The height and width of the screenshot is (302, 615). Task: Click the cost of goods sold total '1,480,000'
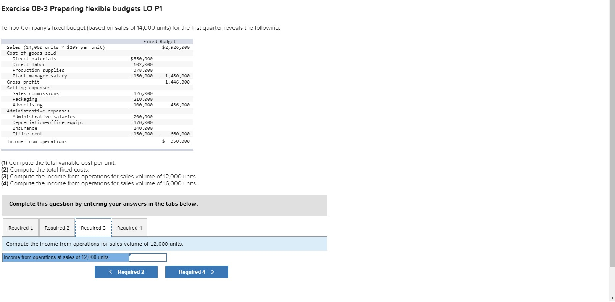[177, 76]
